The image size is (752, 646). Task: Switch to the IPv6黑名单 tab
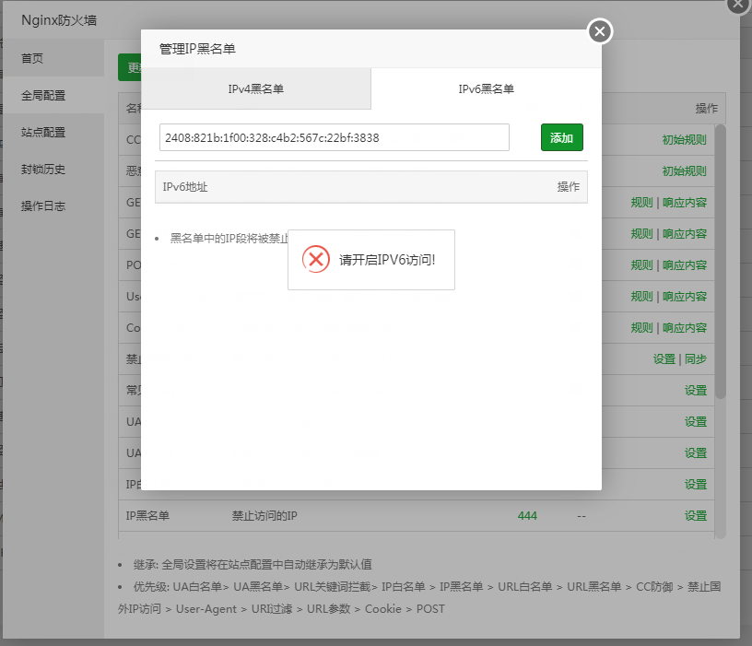(486, 88)
